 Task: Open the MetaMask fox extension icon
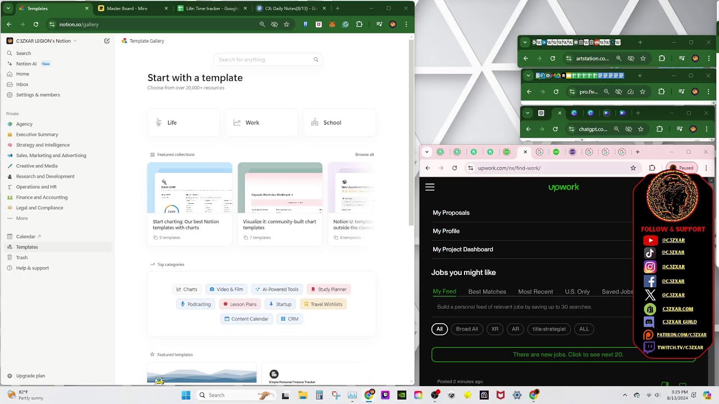click(x=332, y=25)
